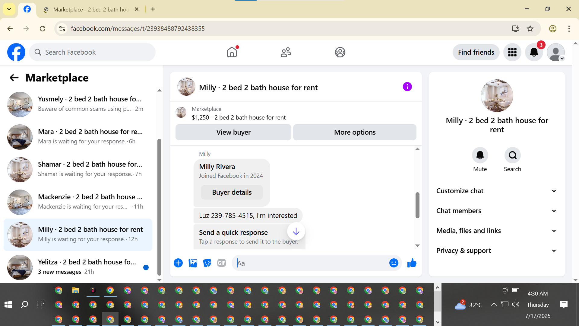Expand Privacy & support section
This screenshot has width=579, height=326.
tap(497, 251)
